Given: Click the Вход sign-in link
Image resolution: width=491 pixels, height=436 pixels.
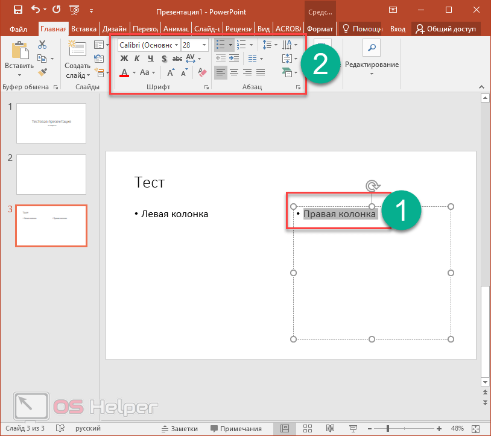Looking at the screenshot, I should click(398, 29).
